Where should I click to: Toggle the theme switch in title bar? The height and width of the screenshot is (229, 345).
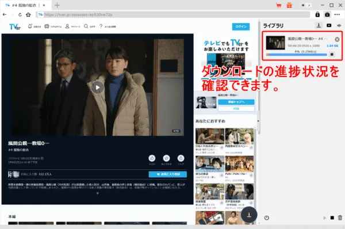pos(306,5)
